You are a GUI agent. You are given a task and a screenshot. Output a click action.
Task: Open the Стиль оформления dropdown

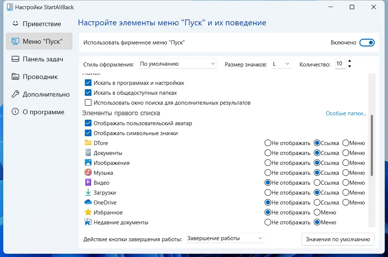[177, 64]
